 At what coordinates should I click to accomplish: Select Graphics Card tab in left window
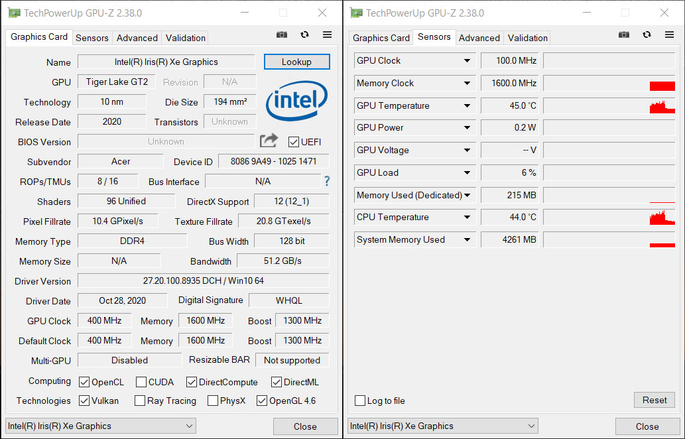coord(39,37)
